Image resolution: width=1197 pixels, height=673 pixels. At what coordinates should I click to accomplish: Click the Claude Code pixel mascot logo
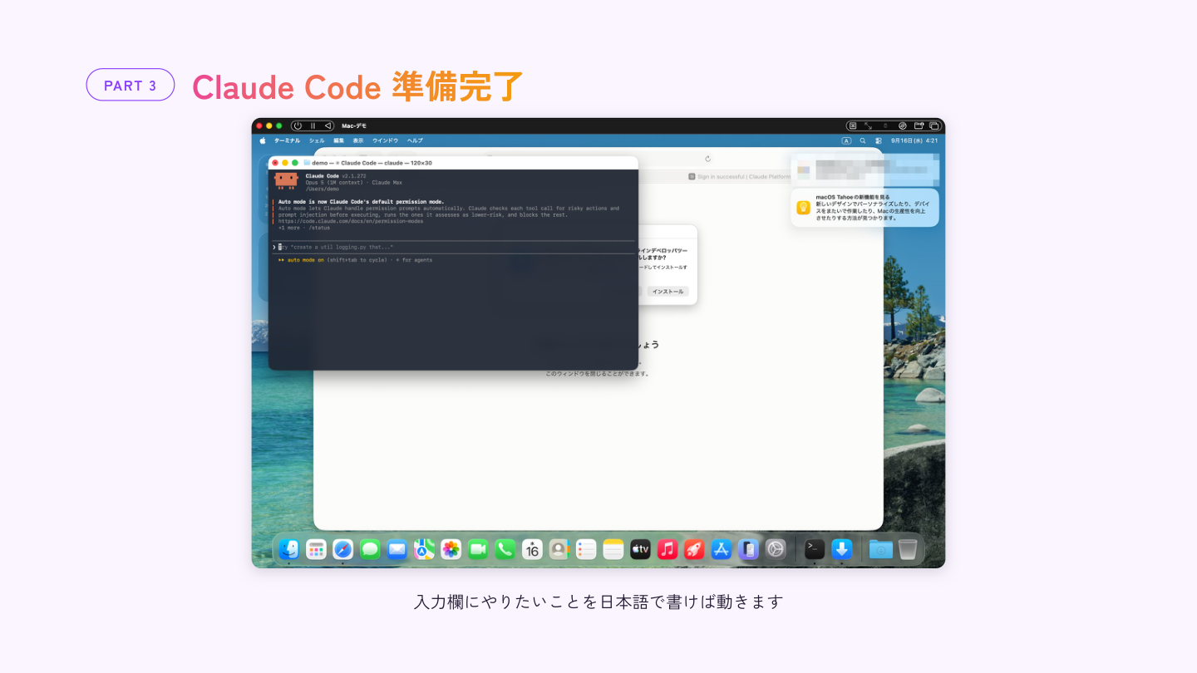pos(286,180)
